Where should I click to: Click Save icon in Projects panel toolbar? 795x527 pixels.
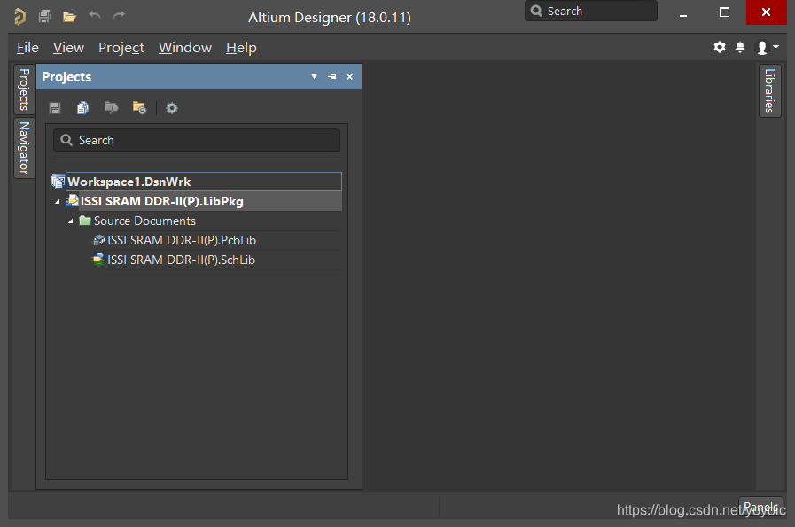[x=55, y=108]
